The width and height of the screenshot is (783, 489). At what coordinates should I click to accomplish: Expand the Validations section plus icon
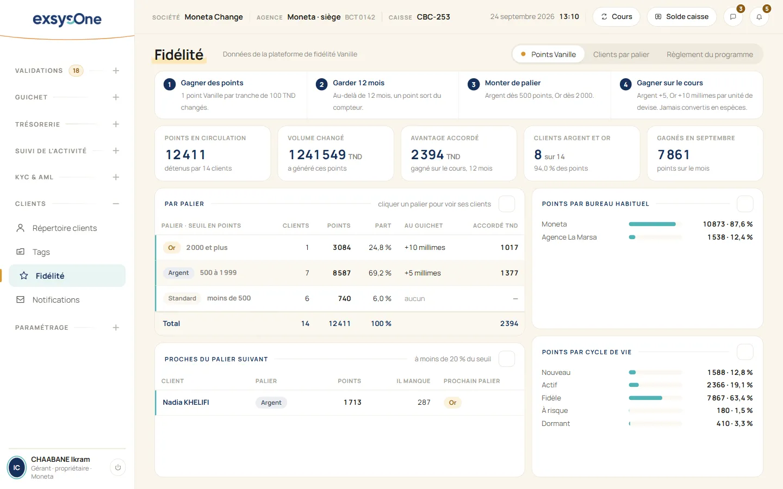[116, 71]
